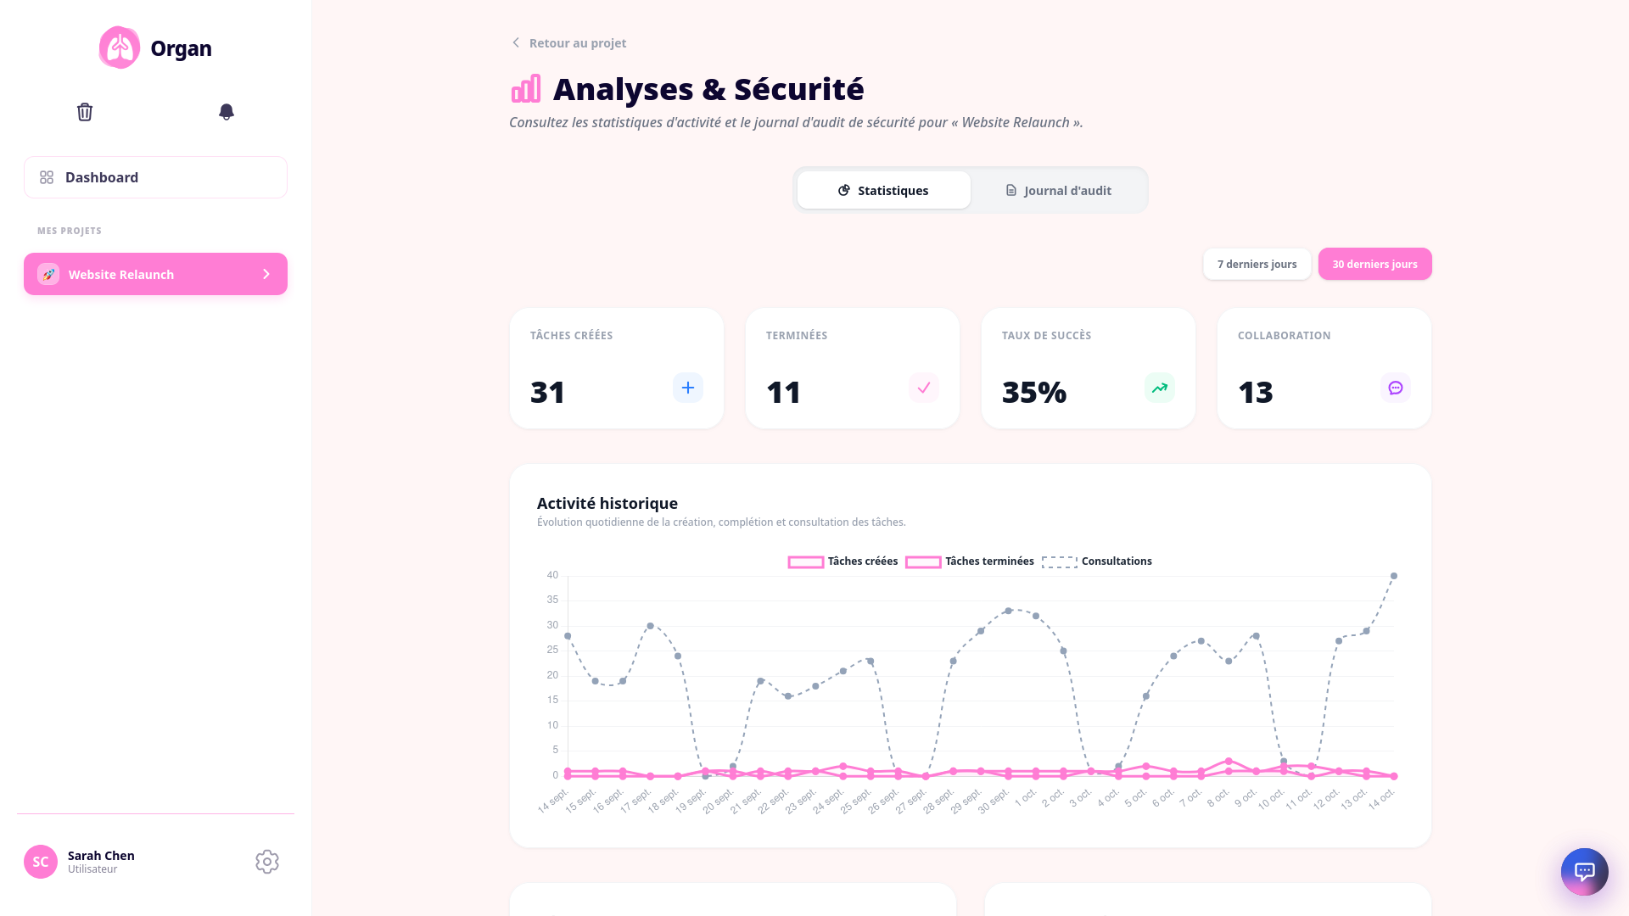Click checkmark icon on Terminées card

pos(924,388)
